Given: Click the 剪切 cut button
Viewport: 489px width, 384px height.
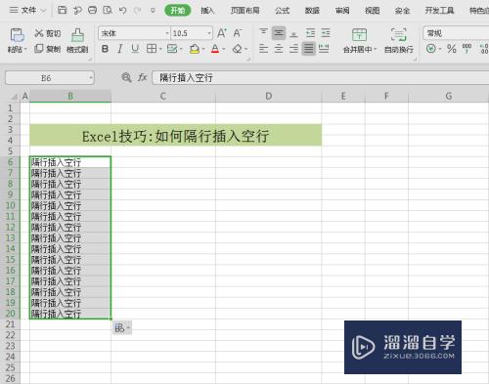Looking at the screenshot, I should point(48,33).
